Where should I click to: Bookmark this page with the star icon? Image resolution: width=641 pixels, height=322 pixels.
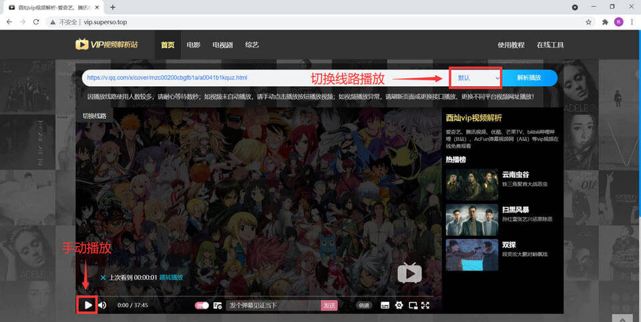click(x=588, y=21)
